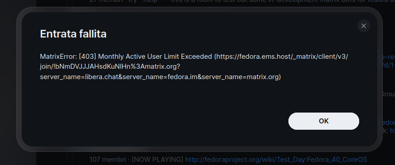Click the "[NOW PLAYING]" room topic text
This screenshot has width=395, height=165.
(x=157, y=160)
